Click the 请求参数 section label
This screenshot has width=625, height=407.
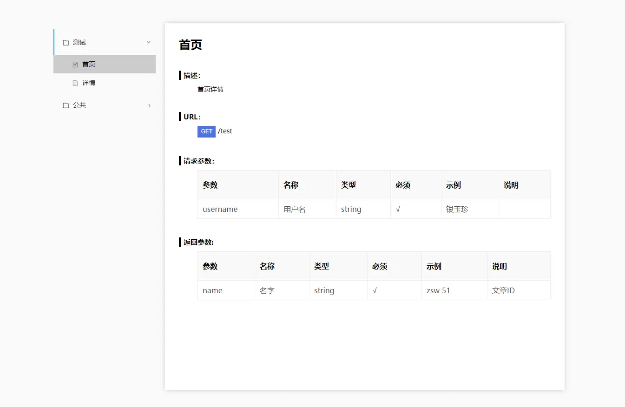tap(199, 161)
